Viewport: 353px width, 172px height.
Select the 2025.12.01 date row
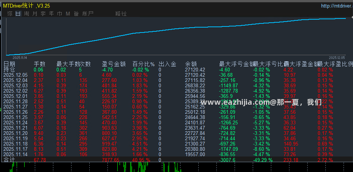pyautogui.click(x=16, y=96)
